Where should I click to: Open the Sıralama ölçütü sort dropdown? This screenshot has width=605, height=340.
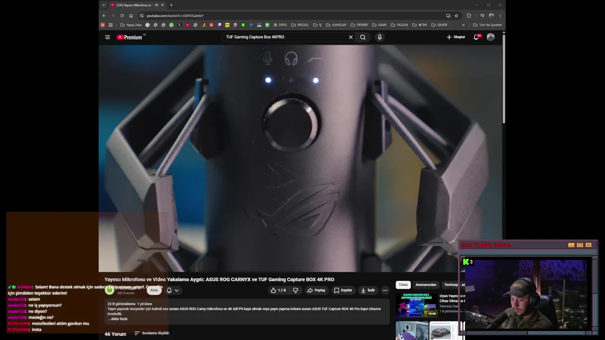point(152,333)
